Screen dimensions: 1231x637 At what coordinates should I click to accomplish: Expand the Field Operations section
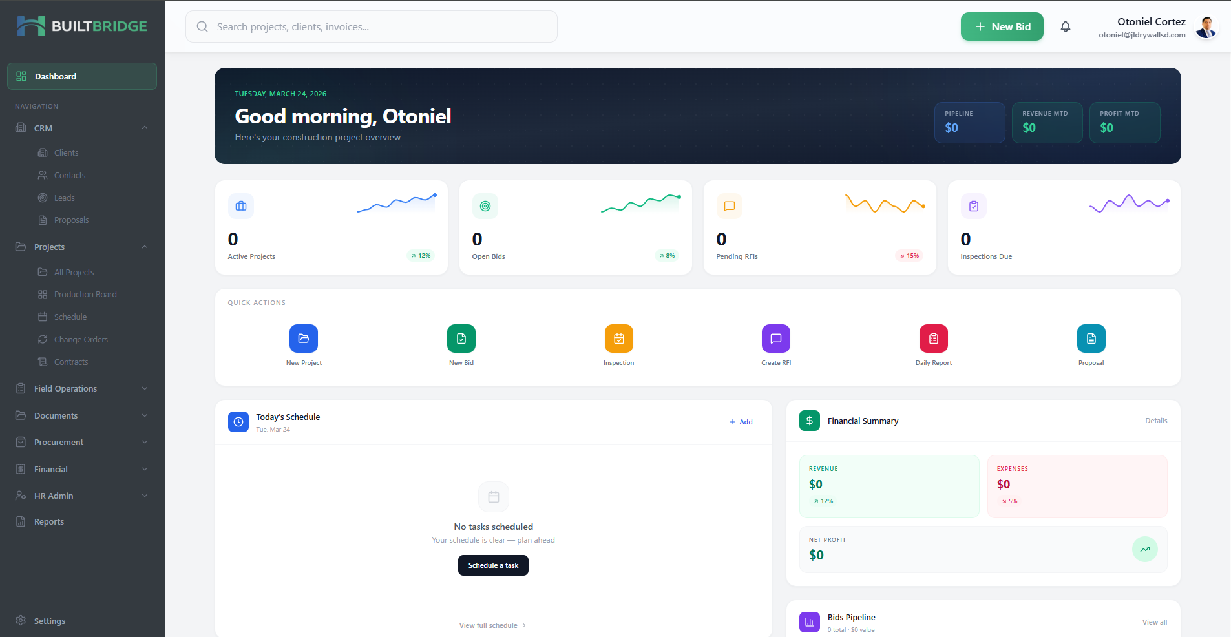tap(145, 388)
